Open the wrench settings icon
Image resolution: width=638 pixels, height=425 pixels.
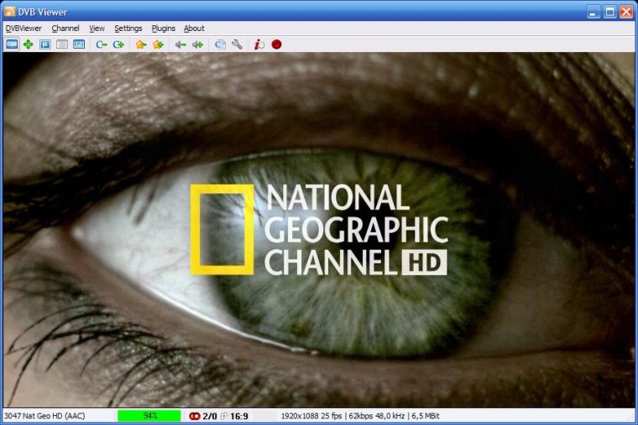click(x=238, y=44)
